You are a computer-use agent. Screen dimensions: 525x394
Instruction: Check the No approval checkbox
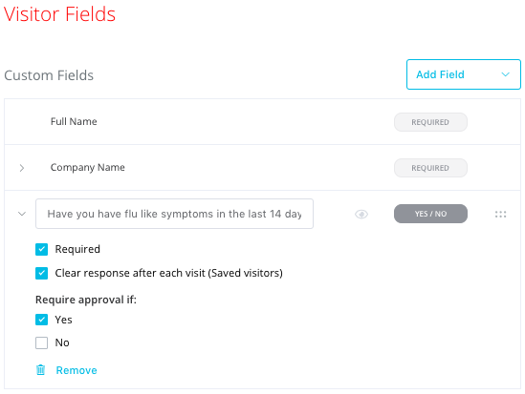[x=41, y=342]
